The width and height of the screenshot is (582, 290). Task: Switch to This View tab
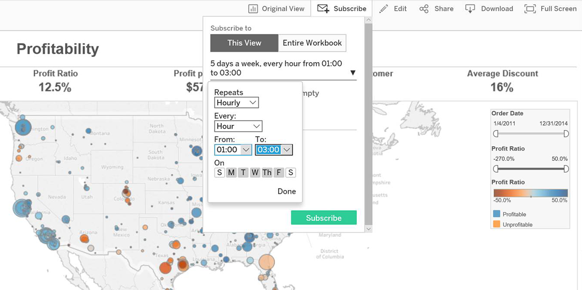(244, 43)
